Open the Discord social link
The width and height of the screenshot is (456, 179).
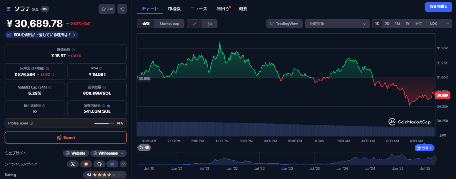[x=112, y=164]
